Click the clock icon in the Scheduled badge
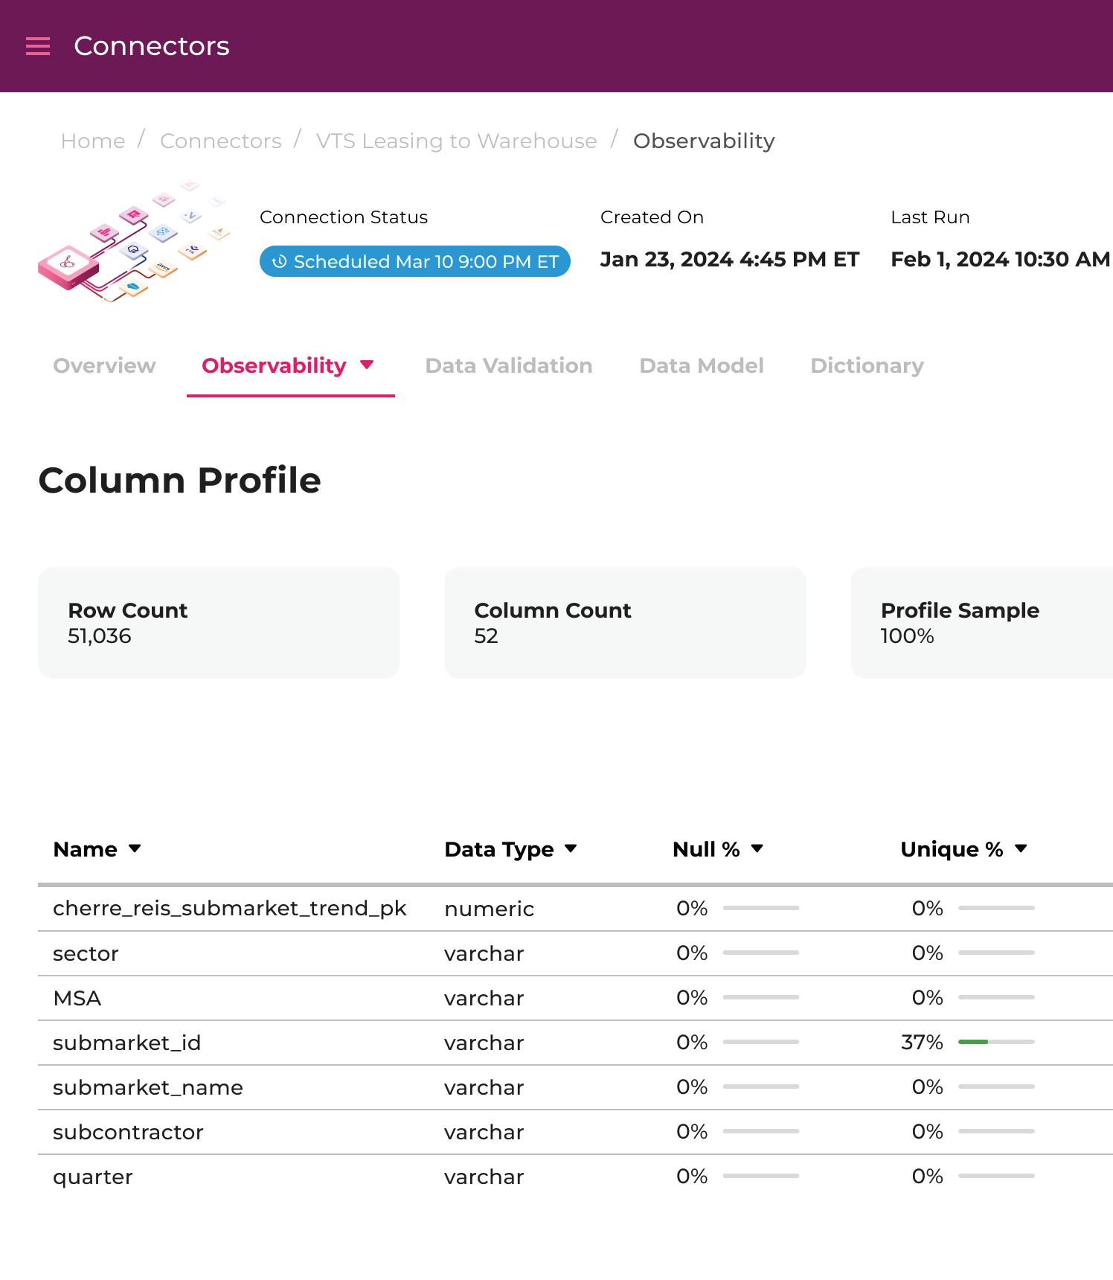Screen dimensions: 1113x1280 pos(279,262)
